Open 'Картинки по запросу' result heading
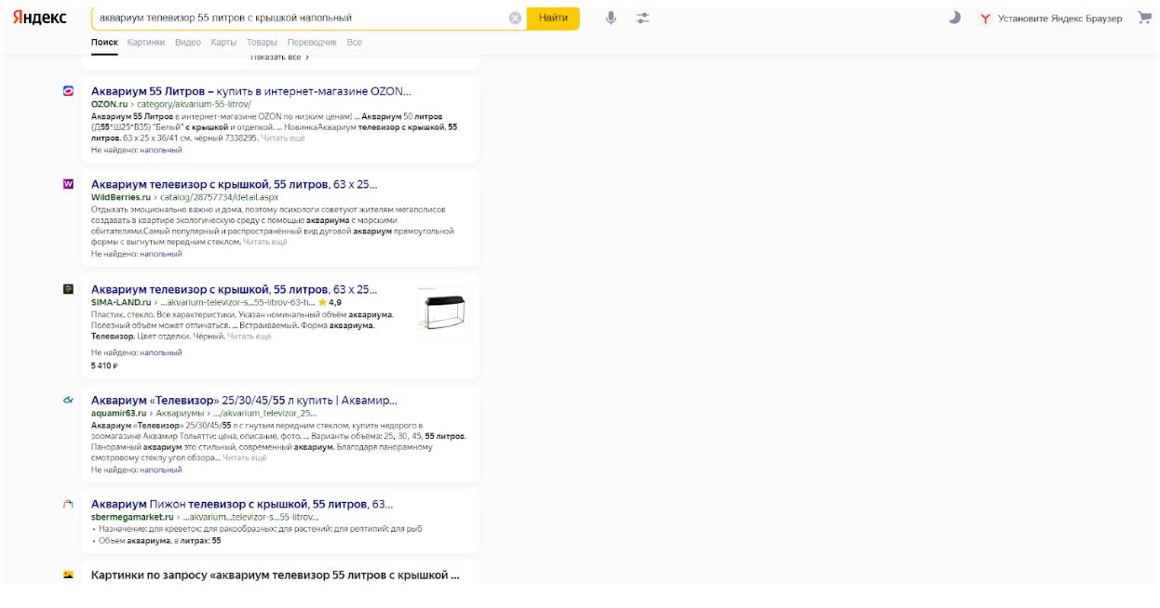This screenshot has height=608, width=1160. click(276, 575)
